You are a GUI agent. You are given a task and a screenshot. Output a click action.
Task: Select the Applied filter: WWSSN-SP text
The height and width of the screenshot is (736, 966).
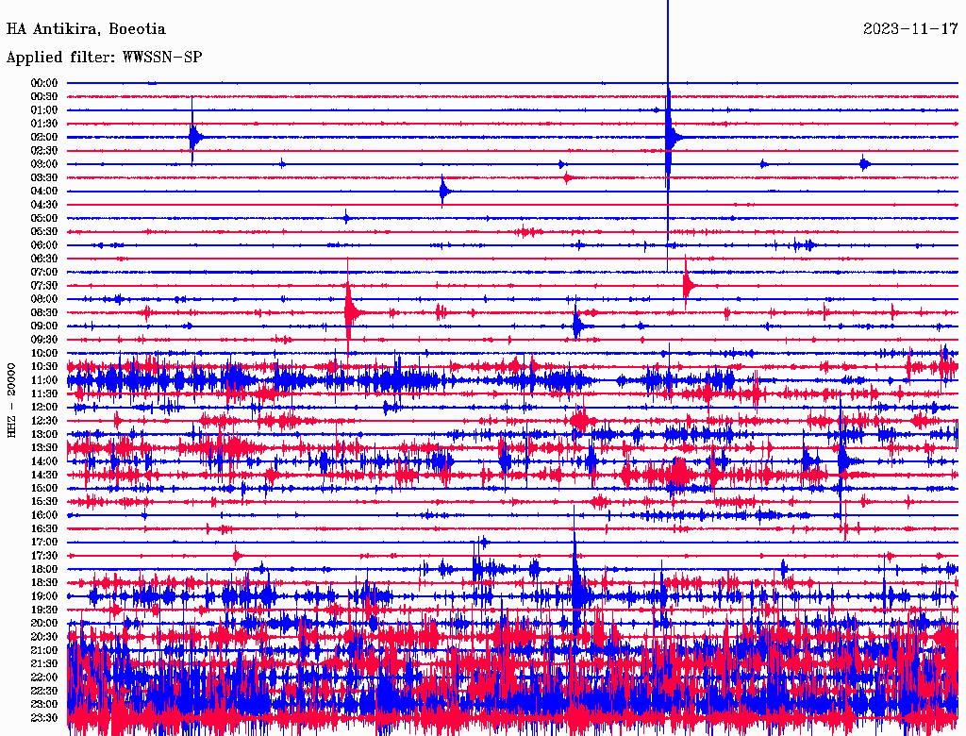(x=104, y=58)
